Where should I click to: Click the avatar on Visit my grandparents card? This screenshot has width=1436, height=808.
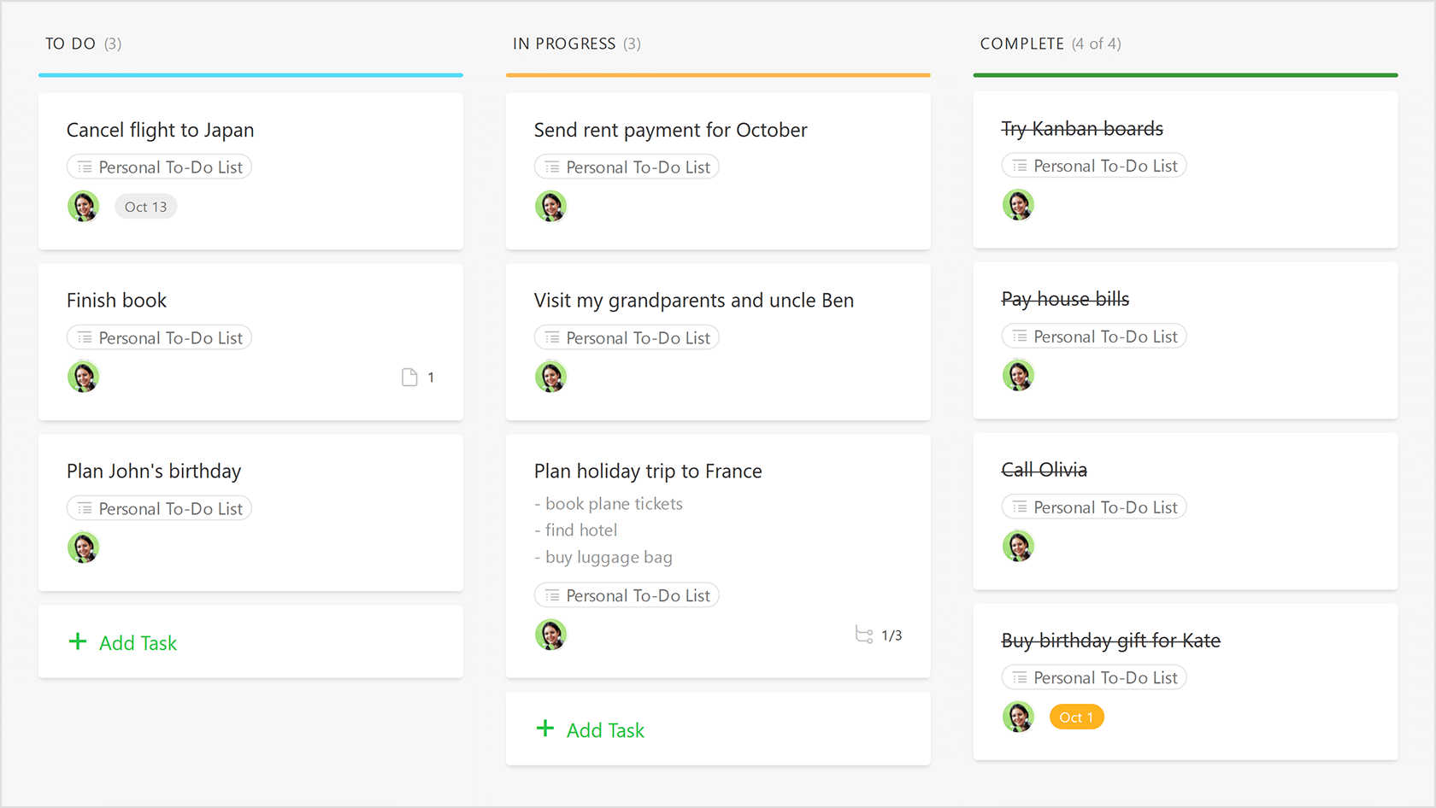pyautogui.click(x=550, y=376)
